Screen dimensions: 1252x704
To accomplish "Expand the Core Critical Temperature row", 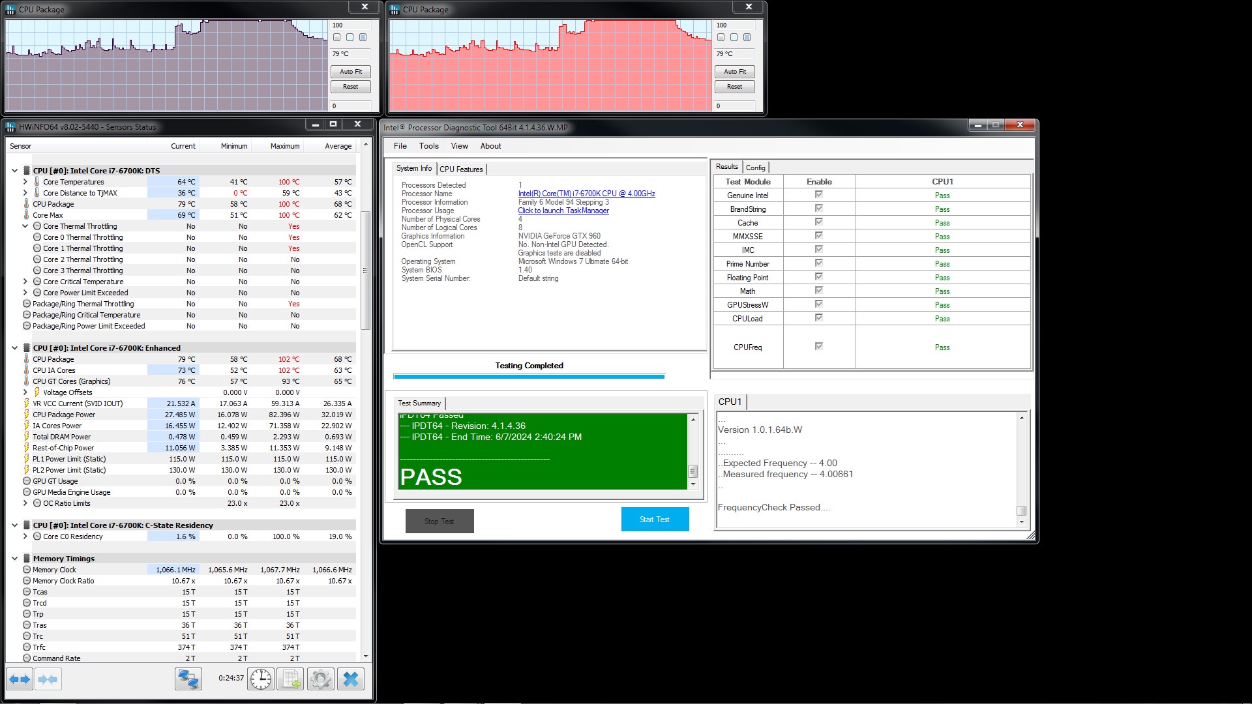I will 25,282.
